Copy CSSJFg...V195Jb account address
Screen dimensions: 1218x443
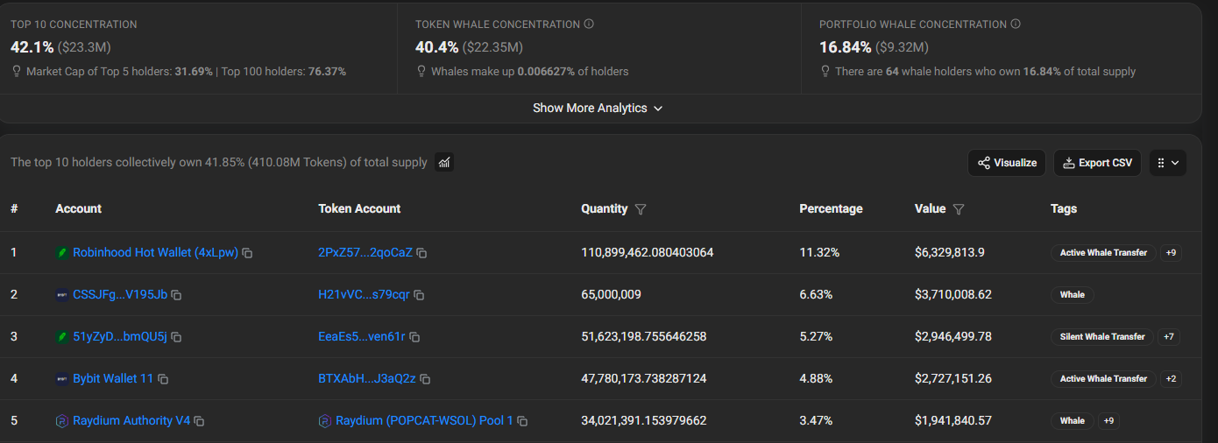coord(176,295)
